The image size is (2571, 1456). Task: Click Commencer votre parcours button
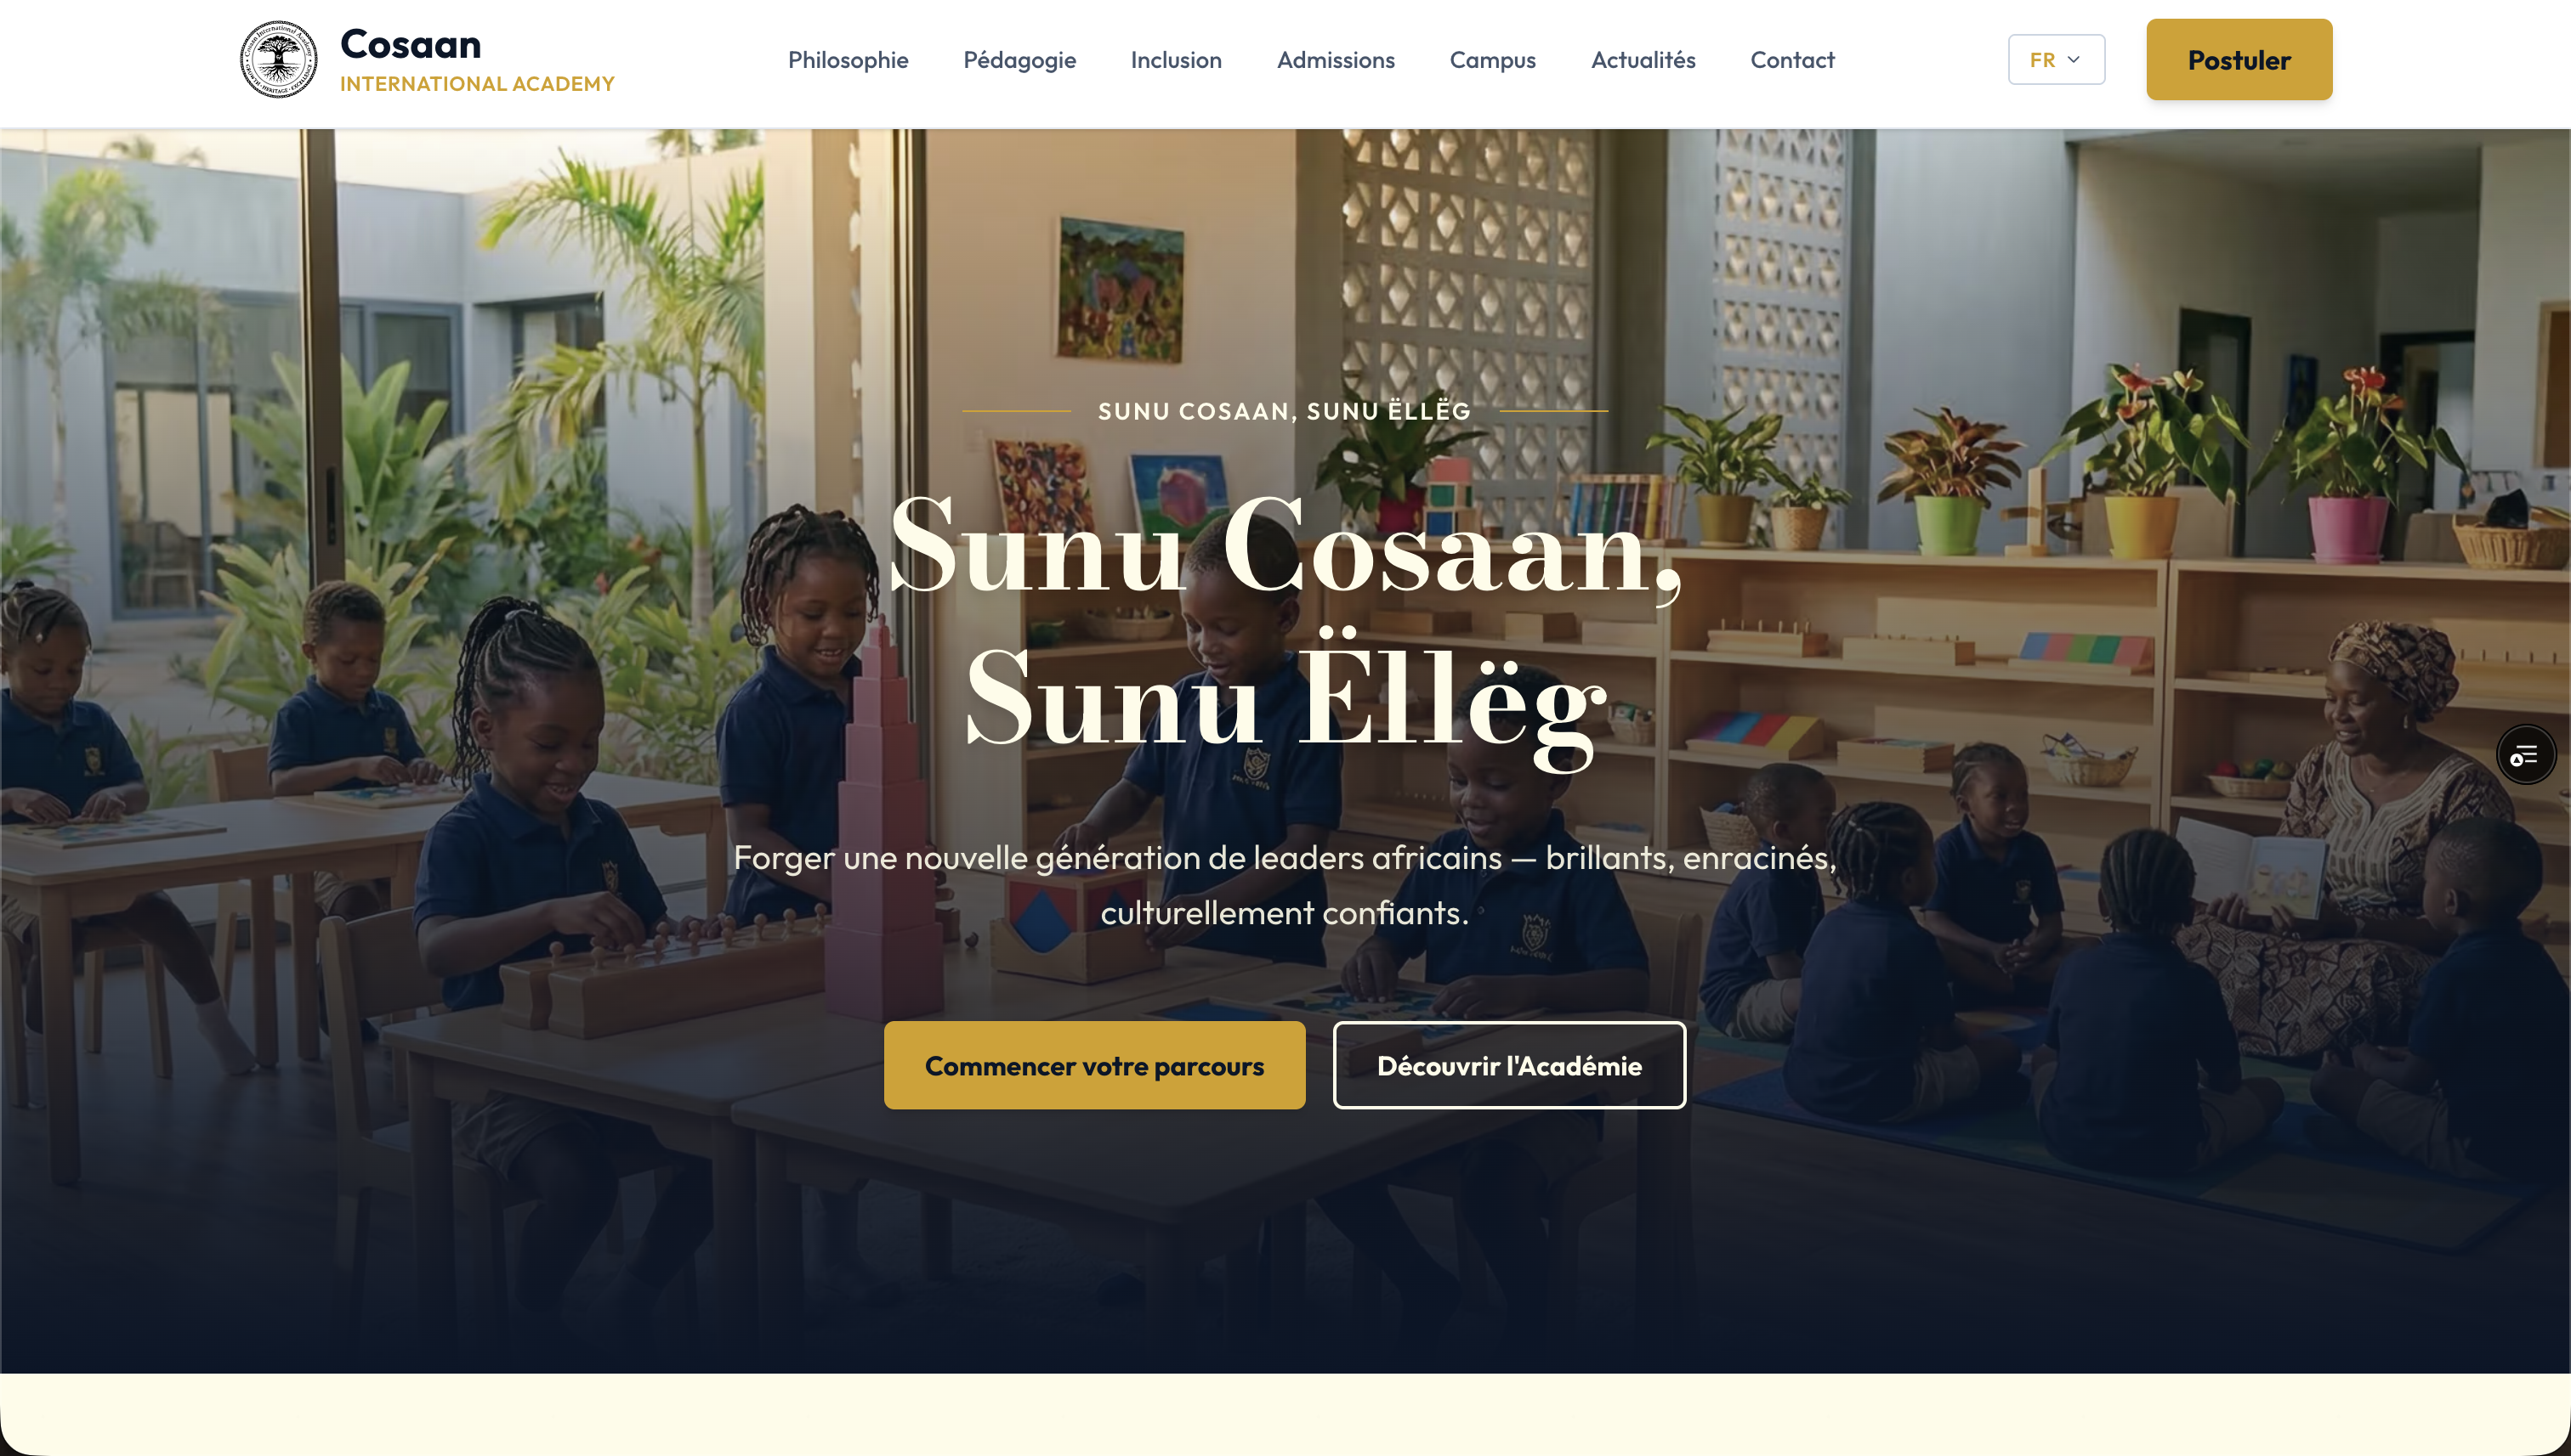[1094, 1066]
